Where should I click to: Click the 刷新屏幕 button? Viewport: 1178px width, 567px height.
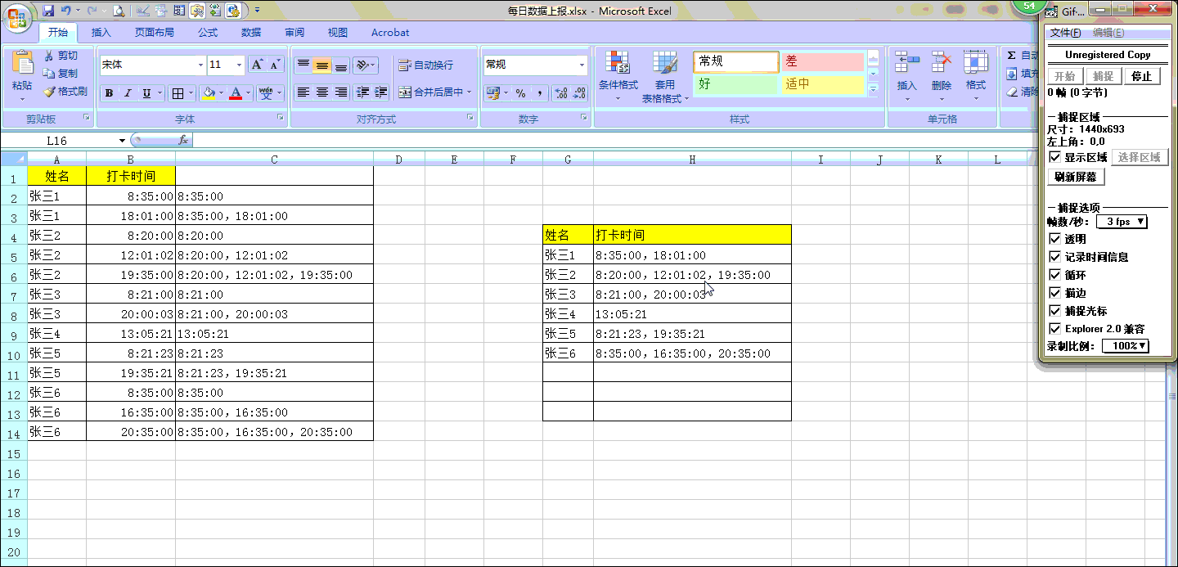pos(1076,177)
